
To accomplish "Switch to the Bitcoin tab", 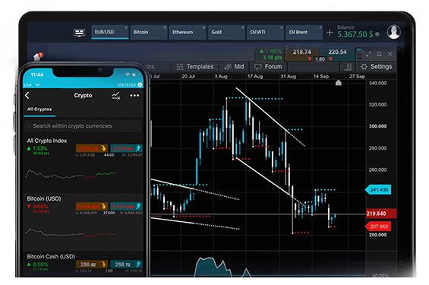I will [149, 33].
